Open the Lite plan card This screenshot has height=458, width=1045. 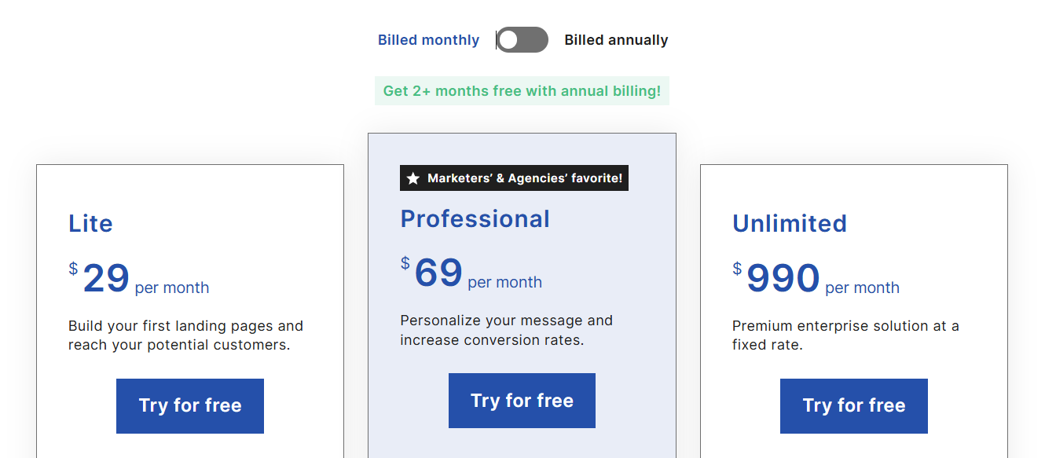[189, 306]
